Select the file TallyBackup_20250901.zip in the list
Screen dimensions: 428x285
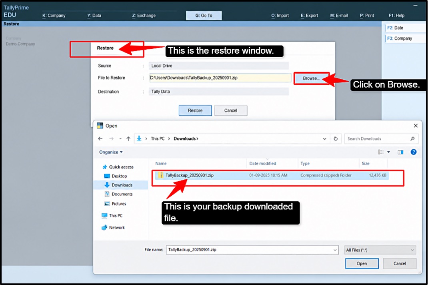[272, 175]
